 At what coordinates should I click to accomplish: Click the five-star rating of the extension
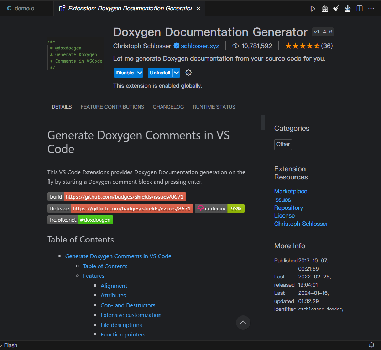click(x=302, y=46)
